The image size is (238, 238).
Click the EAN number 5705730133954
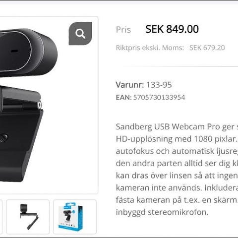[x=159, y=97]
